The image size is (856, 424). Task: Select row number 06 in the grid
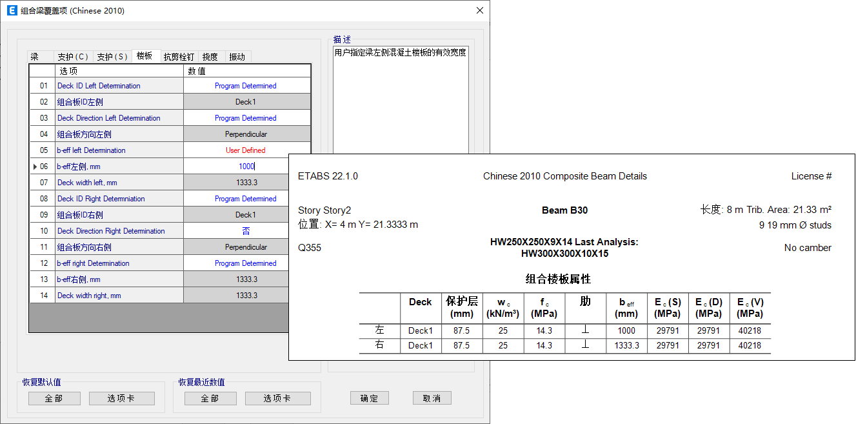coord(43,167)
